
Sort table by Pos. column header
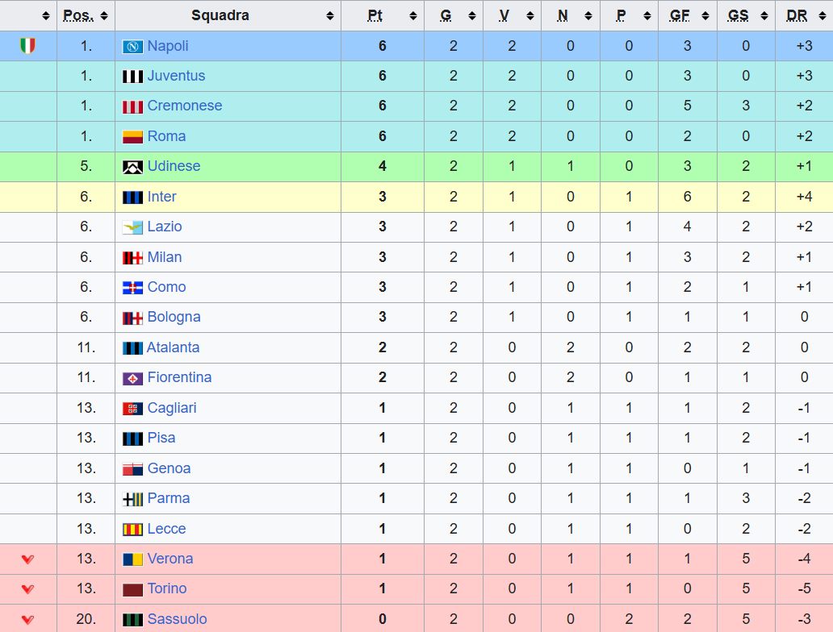pos(78,15)
